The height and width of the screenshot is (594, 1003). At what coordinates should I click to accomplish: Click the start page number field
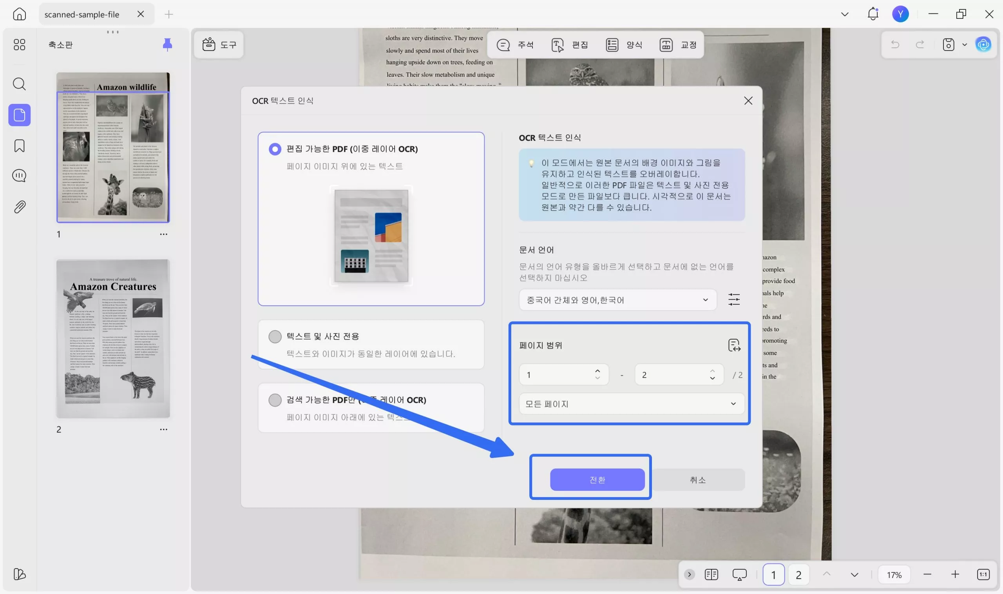[x=563, y=375]
